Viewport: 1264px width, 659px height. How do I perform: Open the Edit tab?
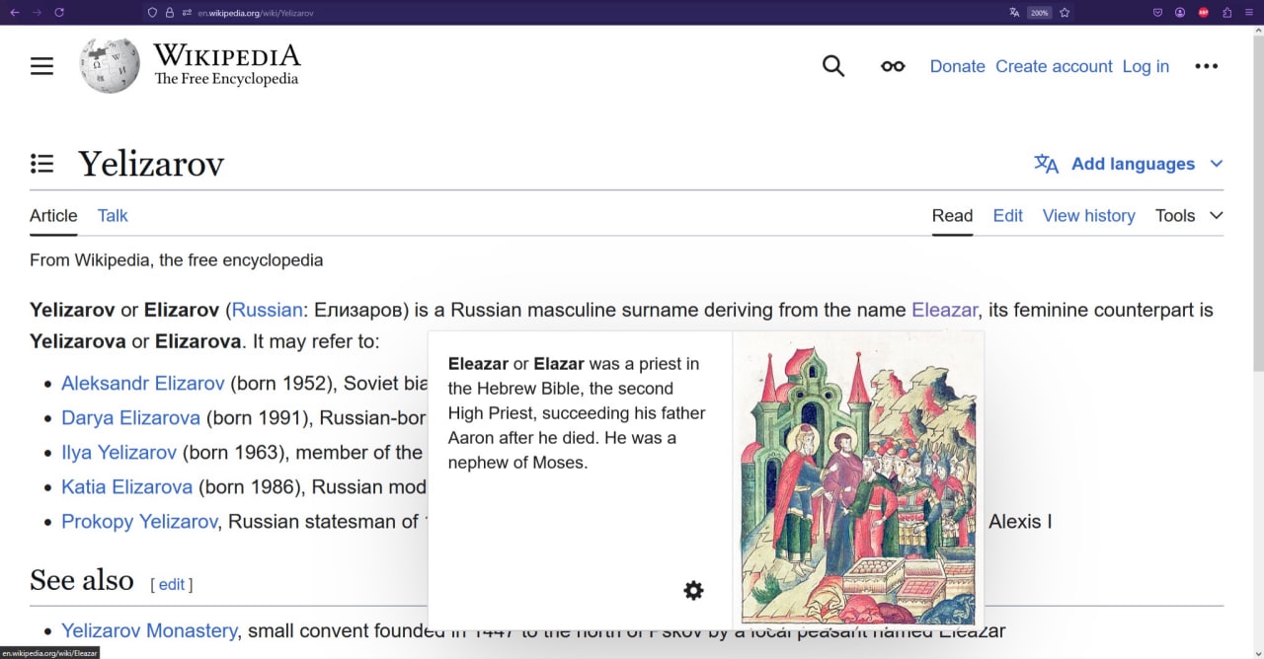pos(1008,215)
